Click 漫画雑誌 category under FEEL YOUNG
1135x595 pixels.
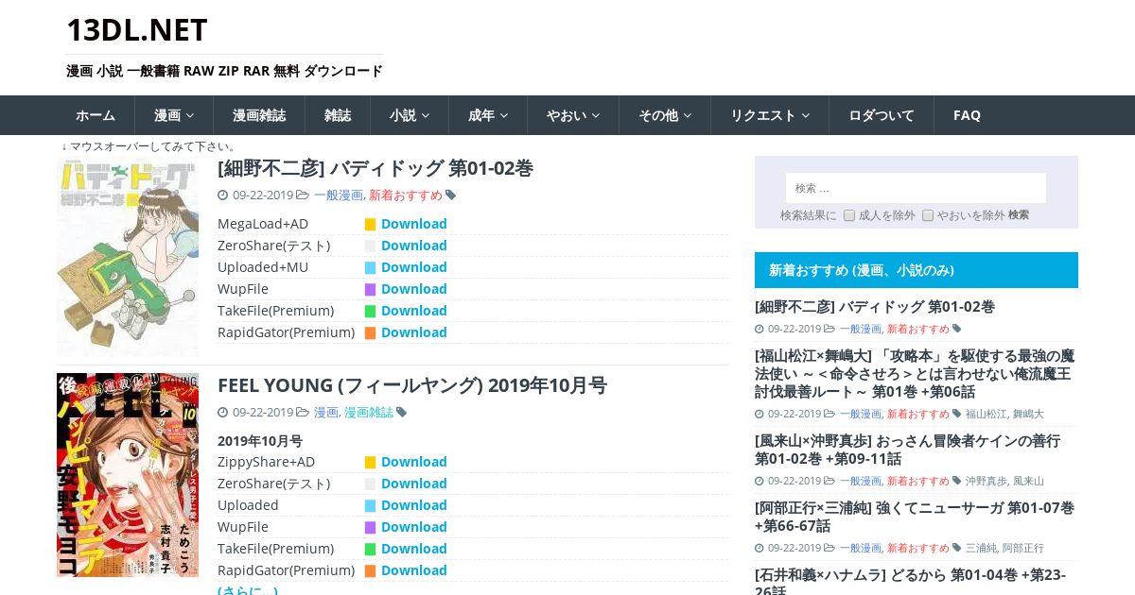click(x=369, y=413)
